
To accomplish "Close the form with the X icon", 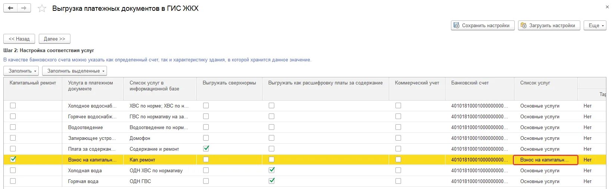I will [x=607, y=7].
